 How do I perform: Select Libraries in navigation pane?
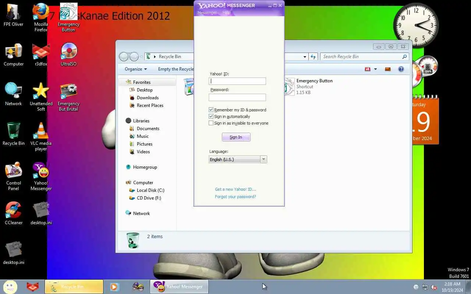click(x=141, y=121)
